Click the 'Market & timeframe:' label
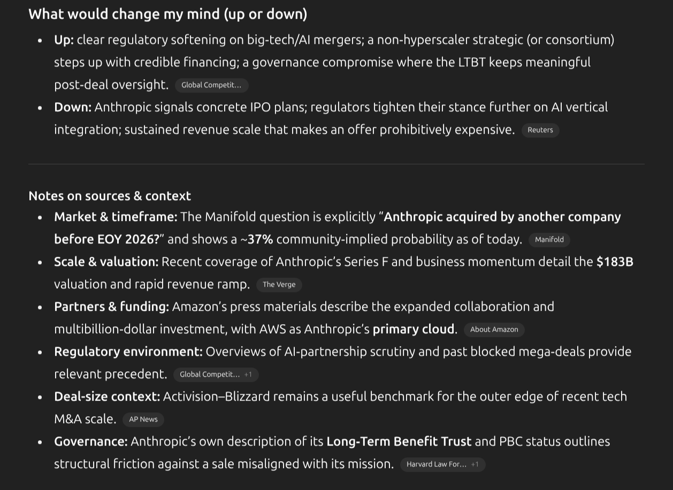Screen dimensions: 673x490 click(116, 217)
